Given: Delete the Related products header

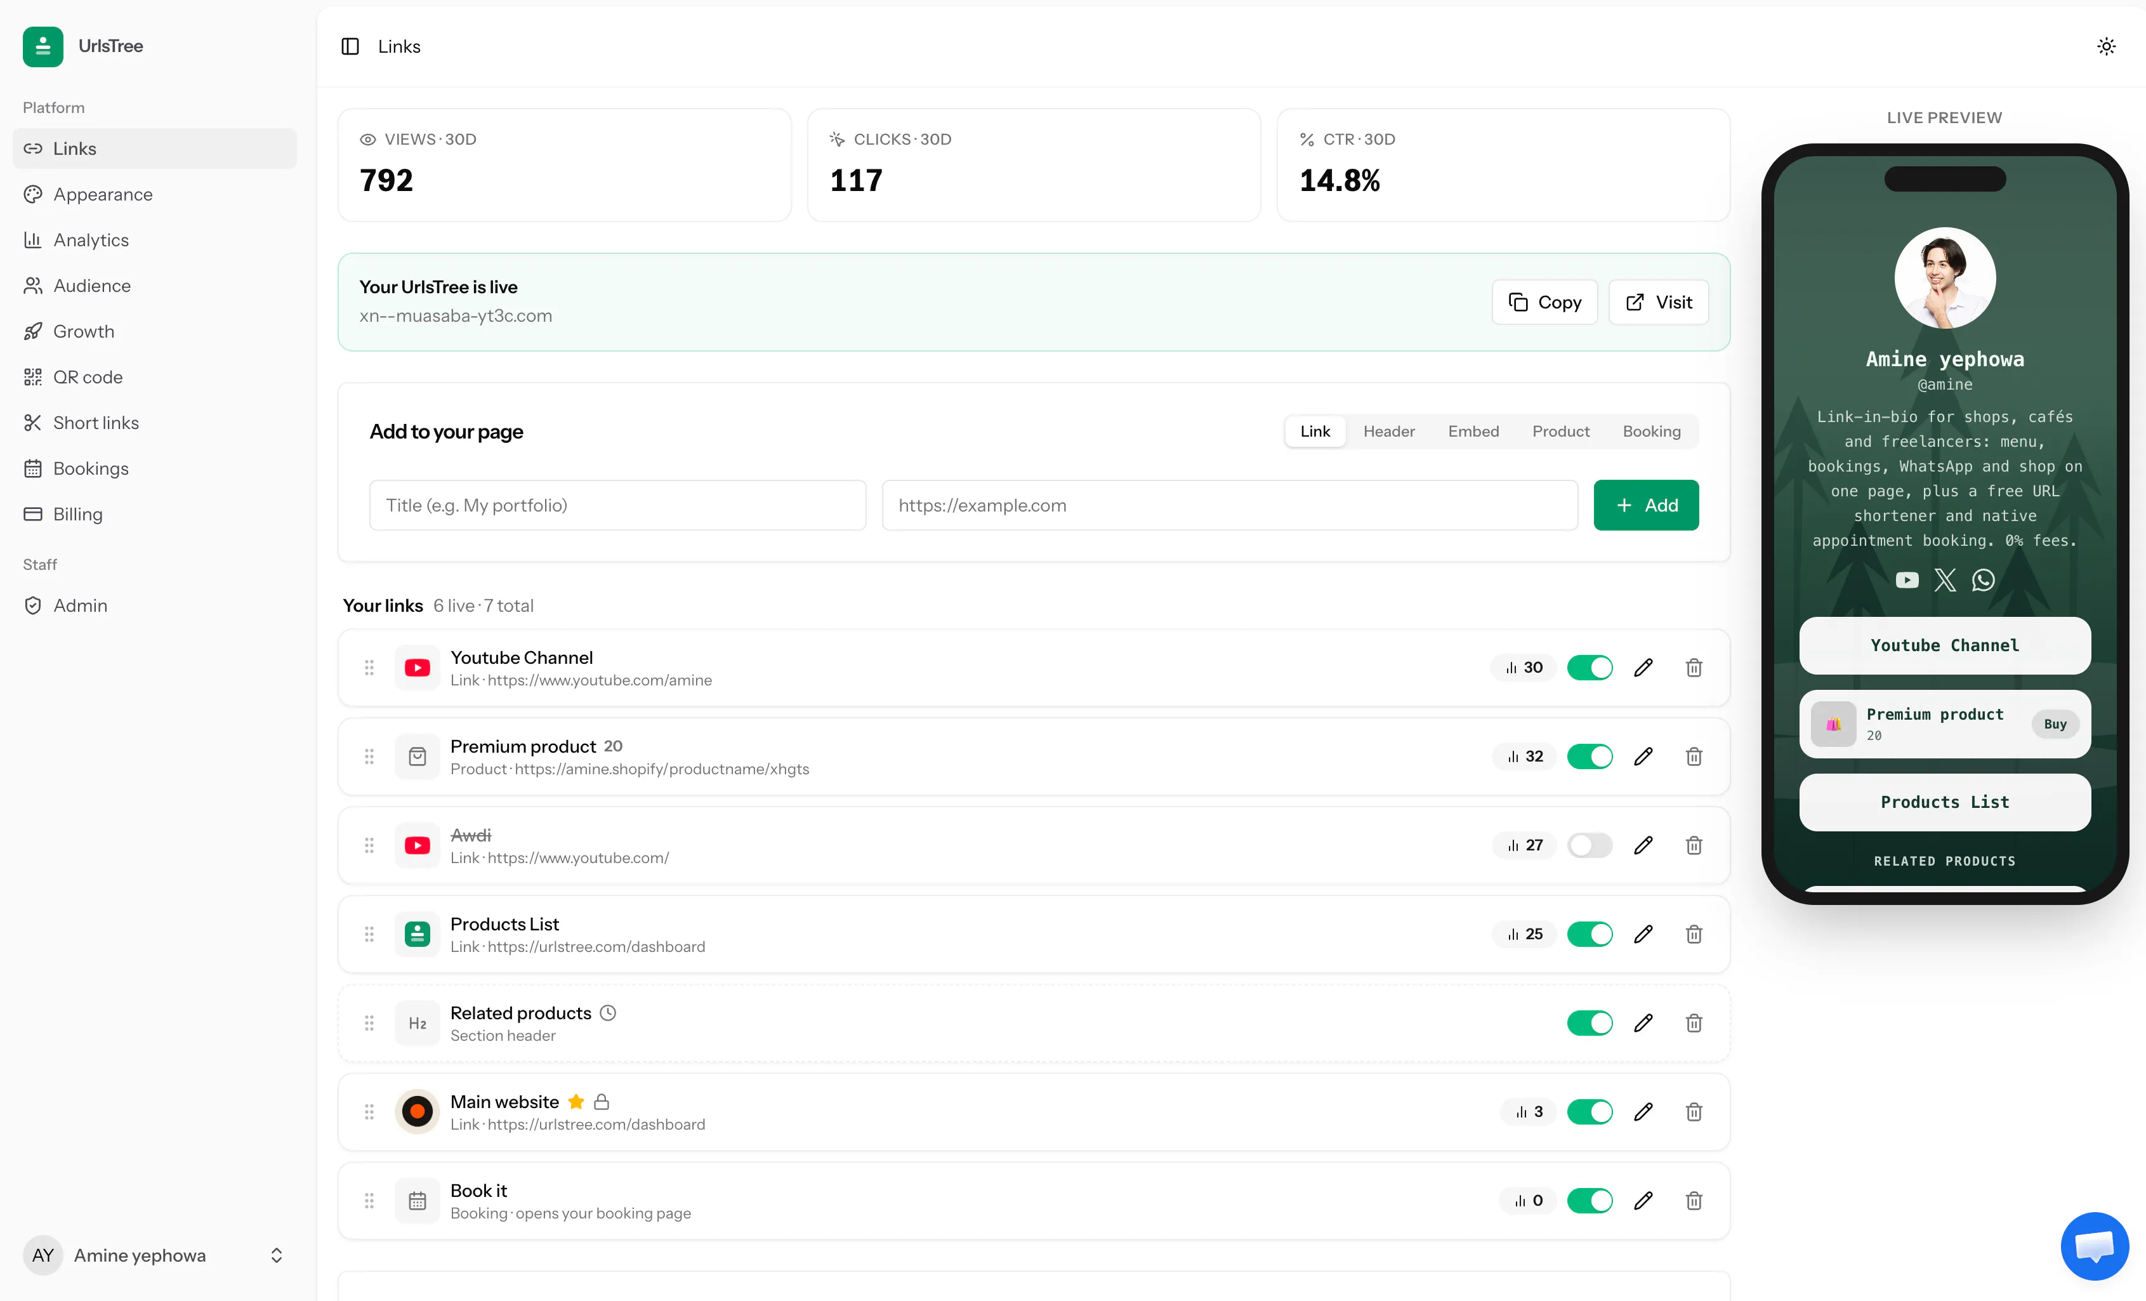Looking at the screenshot, I should pos(1693,1023).
